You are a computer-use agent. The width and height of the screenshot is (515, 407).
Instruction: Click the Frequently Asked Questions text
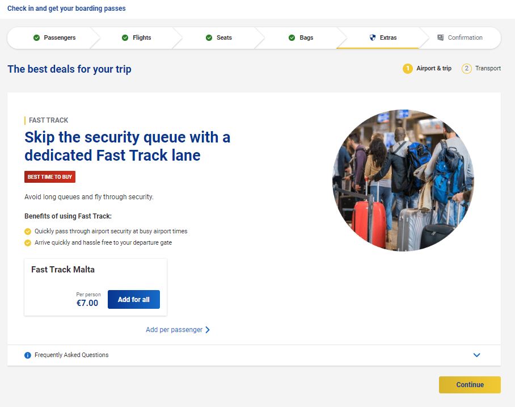point(71,355)
